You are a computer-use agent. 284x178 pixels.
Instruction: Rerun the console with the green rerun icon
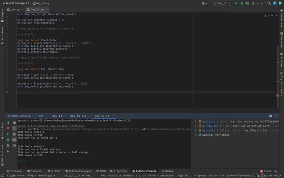(8, 123)
